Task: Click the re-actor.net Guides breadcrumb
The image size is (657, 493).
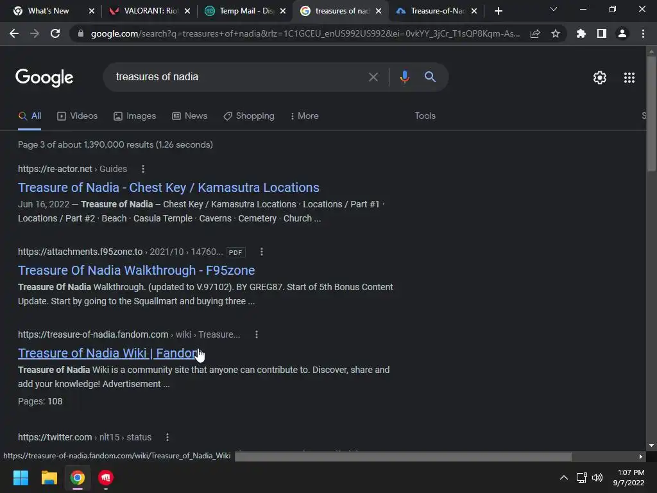Action: [73, 169]
